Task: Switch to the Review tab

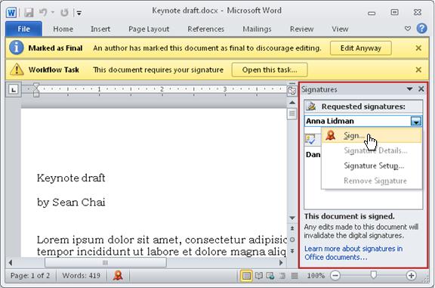Action: (x=301, y=29)
